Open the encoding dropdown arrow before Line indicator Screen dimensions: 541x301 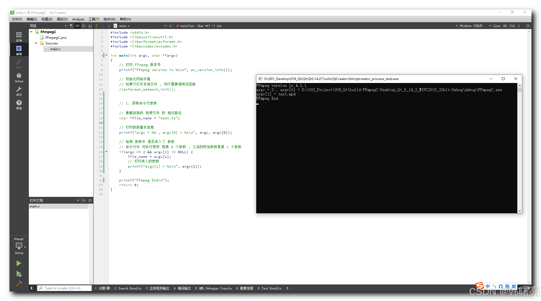490,26
